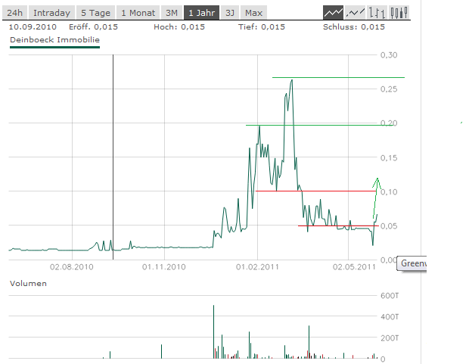Click the Tief: 0,015 value
469x364 pixels.
(x=262, y=27)
